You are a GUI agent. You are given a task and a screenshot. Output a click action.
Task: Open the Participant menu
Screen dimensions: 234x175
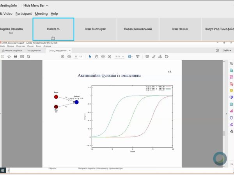[x=23, y=14]
